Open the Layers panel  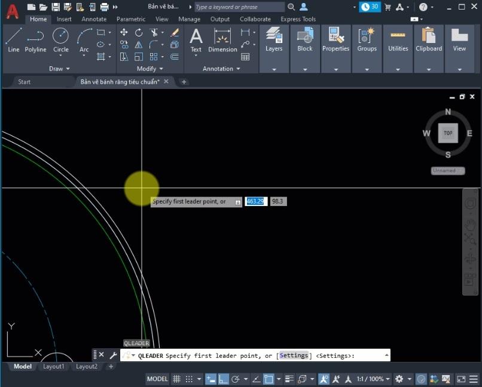click(274, 41)
